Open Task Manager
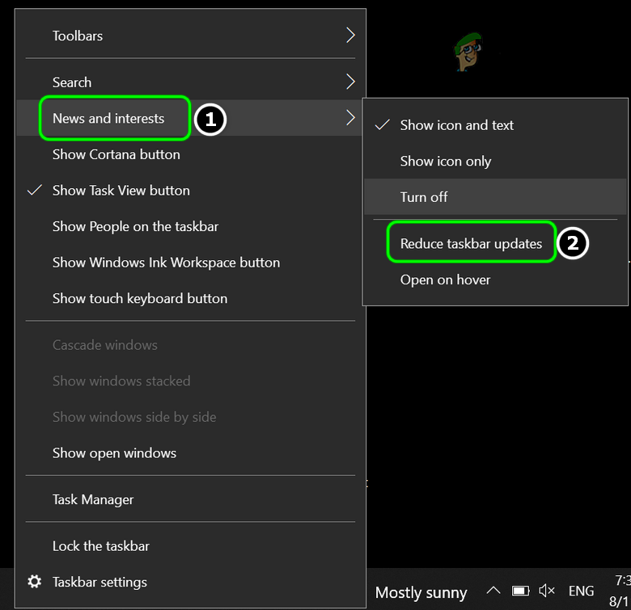The width and height of the screenshot is (631, 610). [93, 499]
